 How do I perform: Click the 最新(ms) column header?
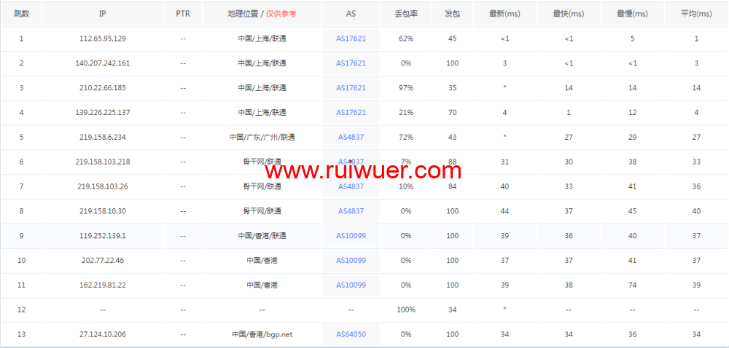(x=504, y=14)
